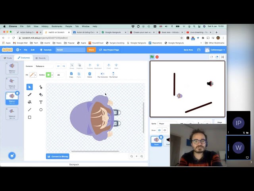Image resolution: width=254 pixels, height=191 pixels.
Task: Flip the costume vertically
Action: tap(113, 75)
